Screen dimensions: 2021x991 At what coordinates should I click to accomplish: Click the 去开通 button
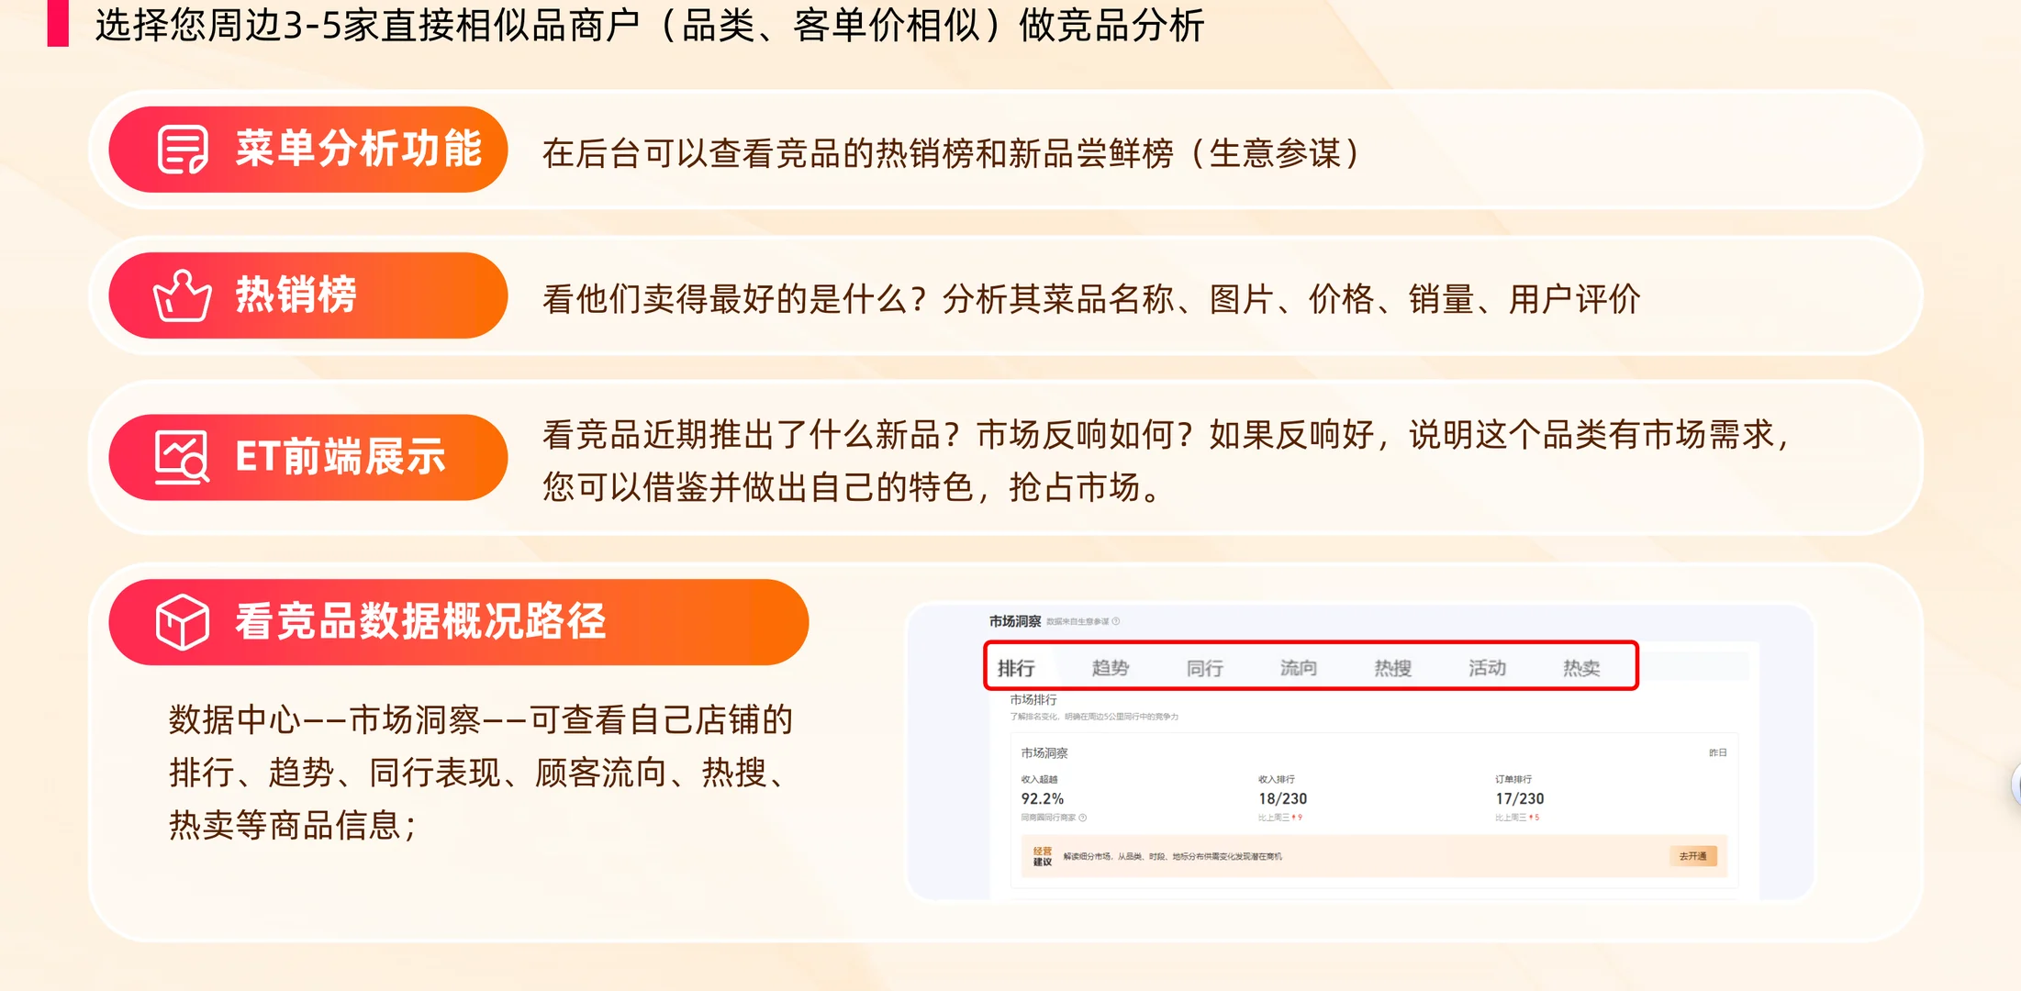[x=1692, y=856]
